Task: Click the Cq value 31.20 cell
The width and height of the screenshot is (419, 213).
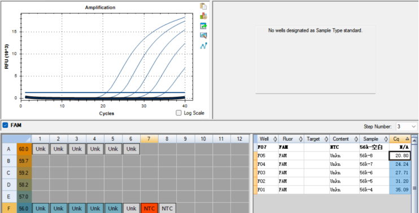Action: [400, 181]
